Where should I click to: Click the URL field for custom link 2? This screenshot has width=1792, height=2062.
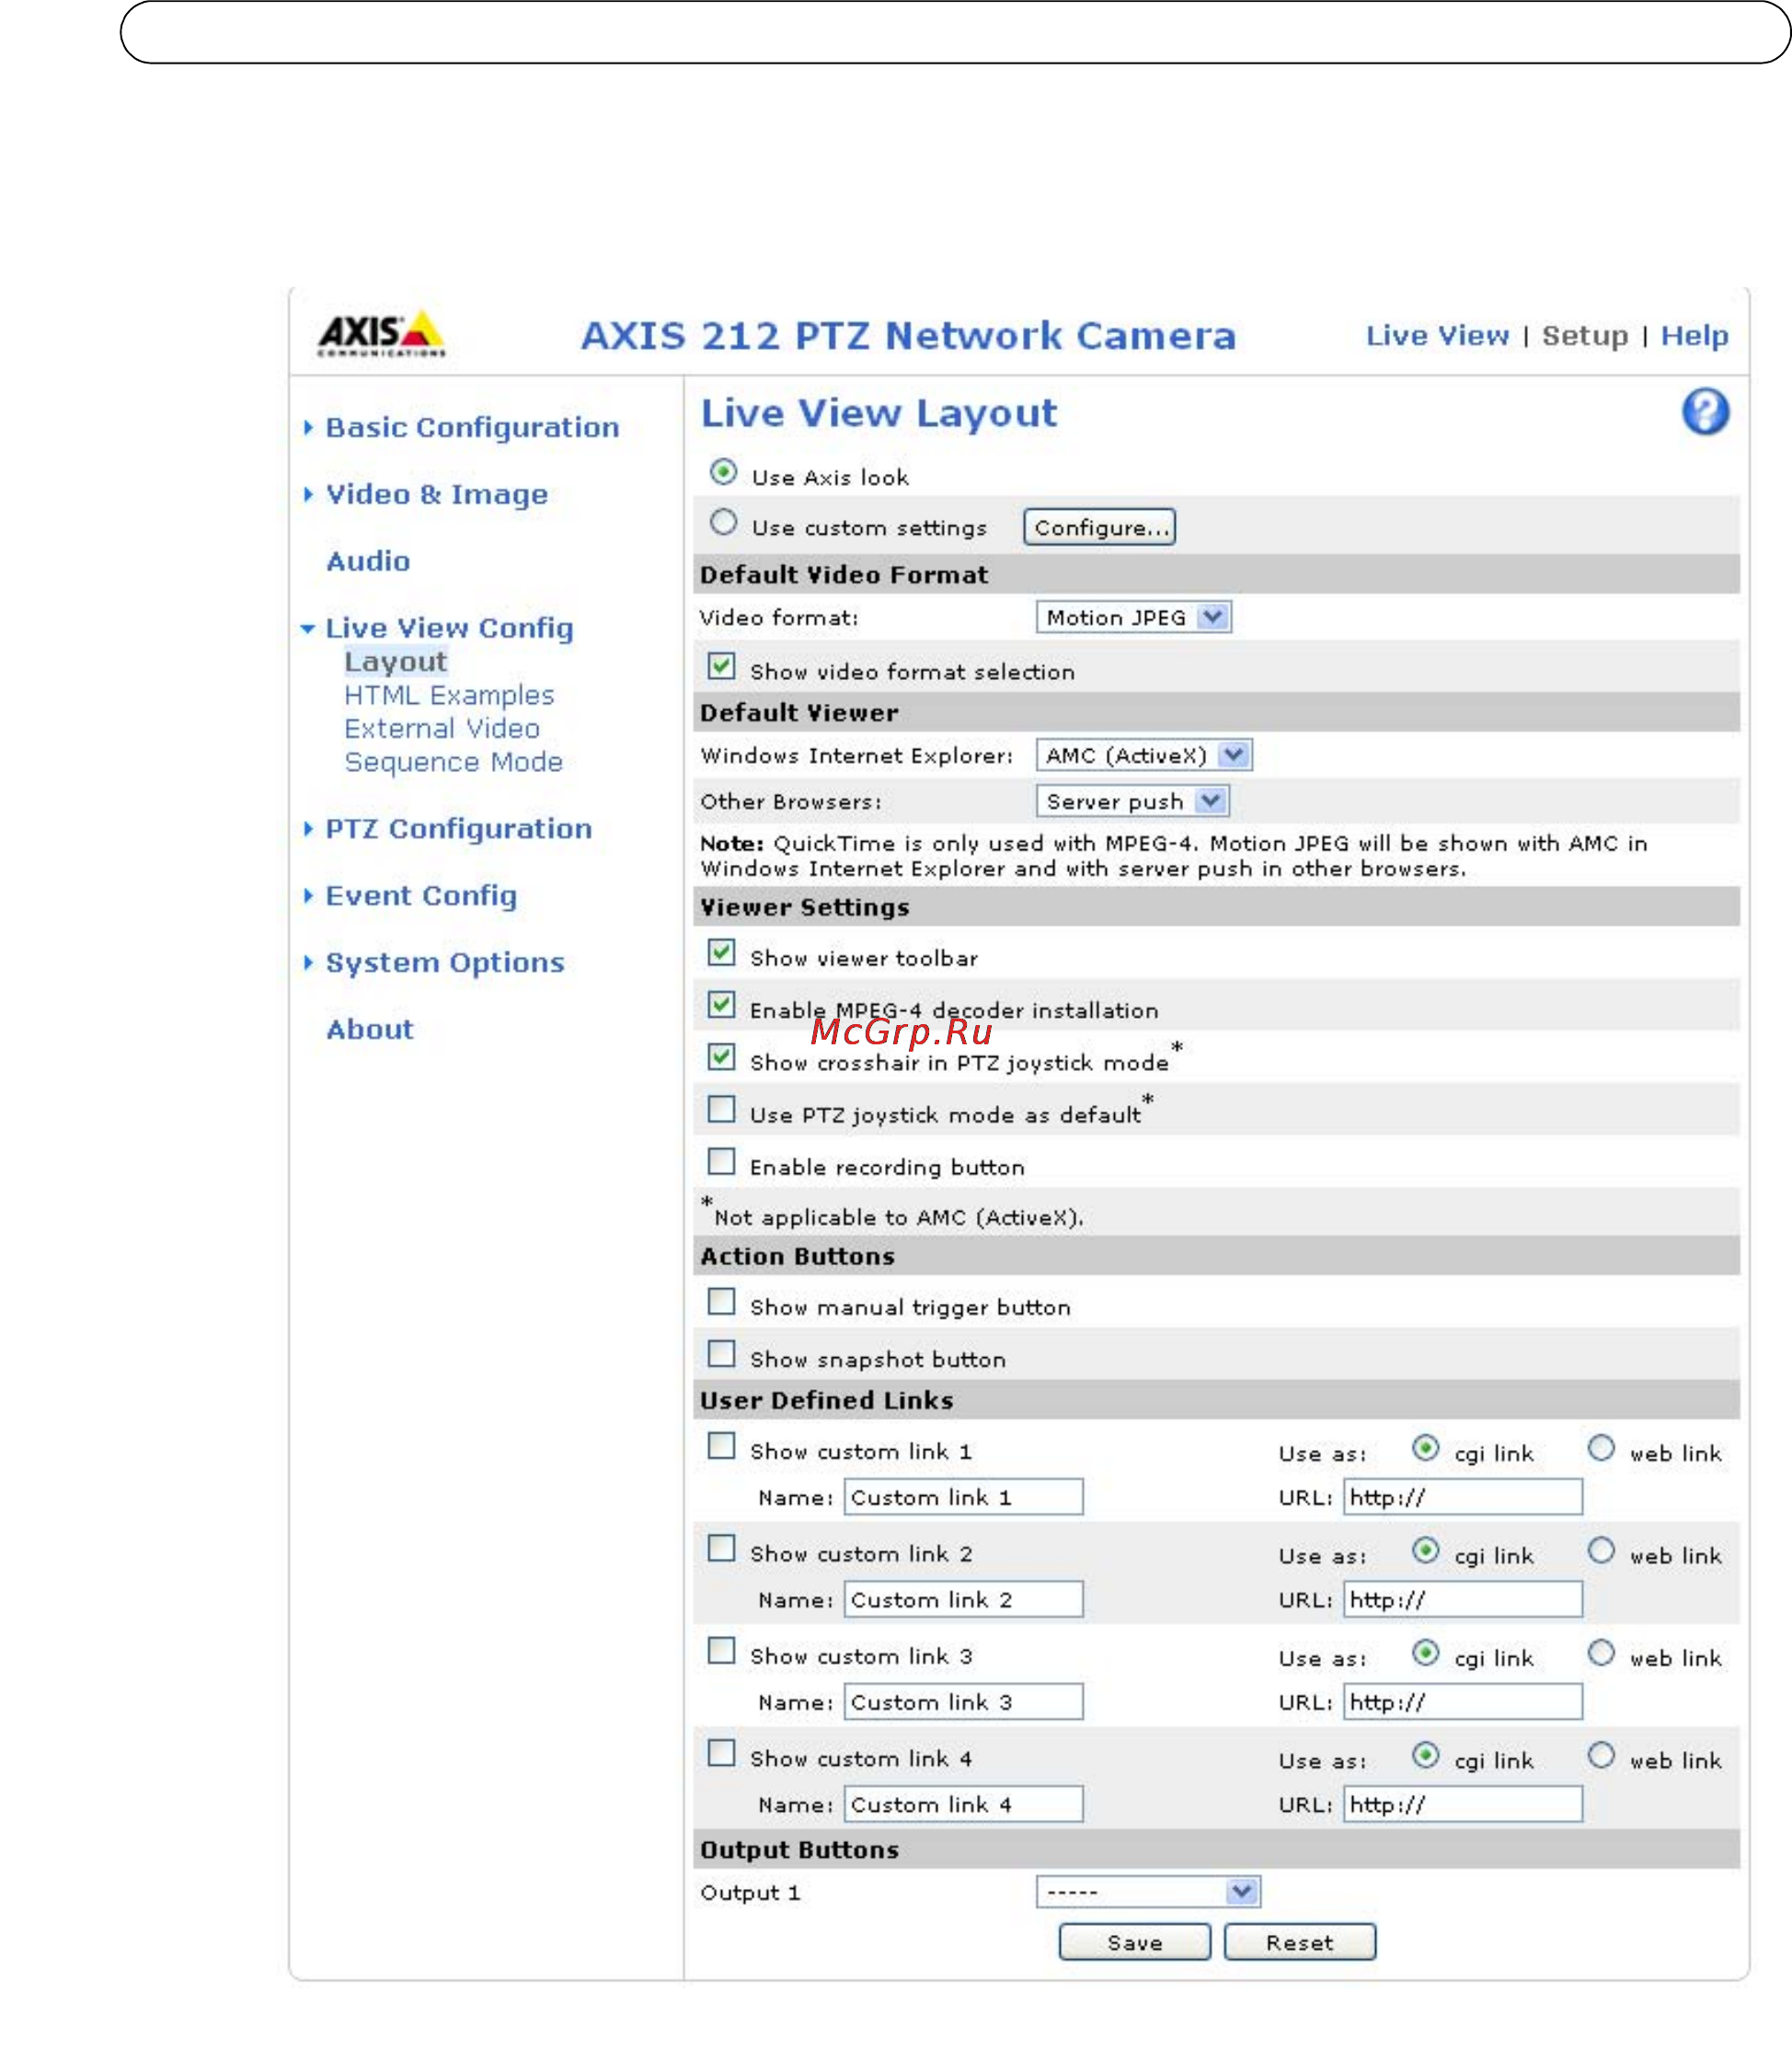[x=1462, y=1599]
